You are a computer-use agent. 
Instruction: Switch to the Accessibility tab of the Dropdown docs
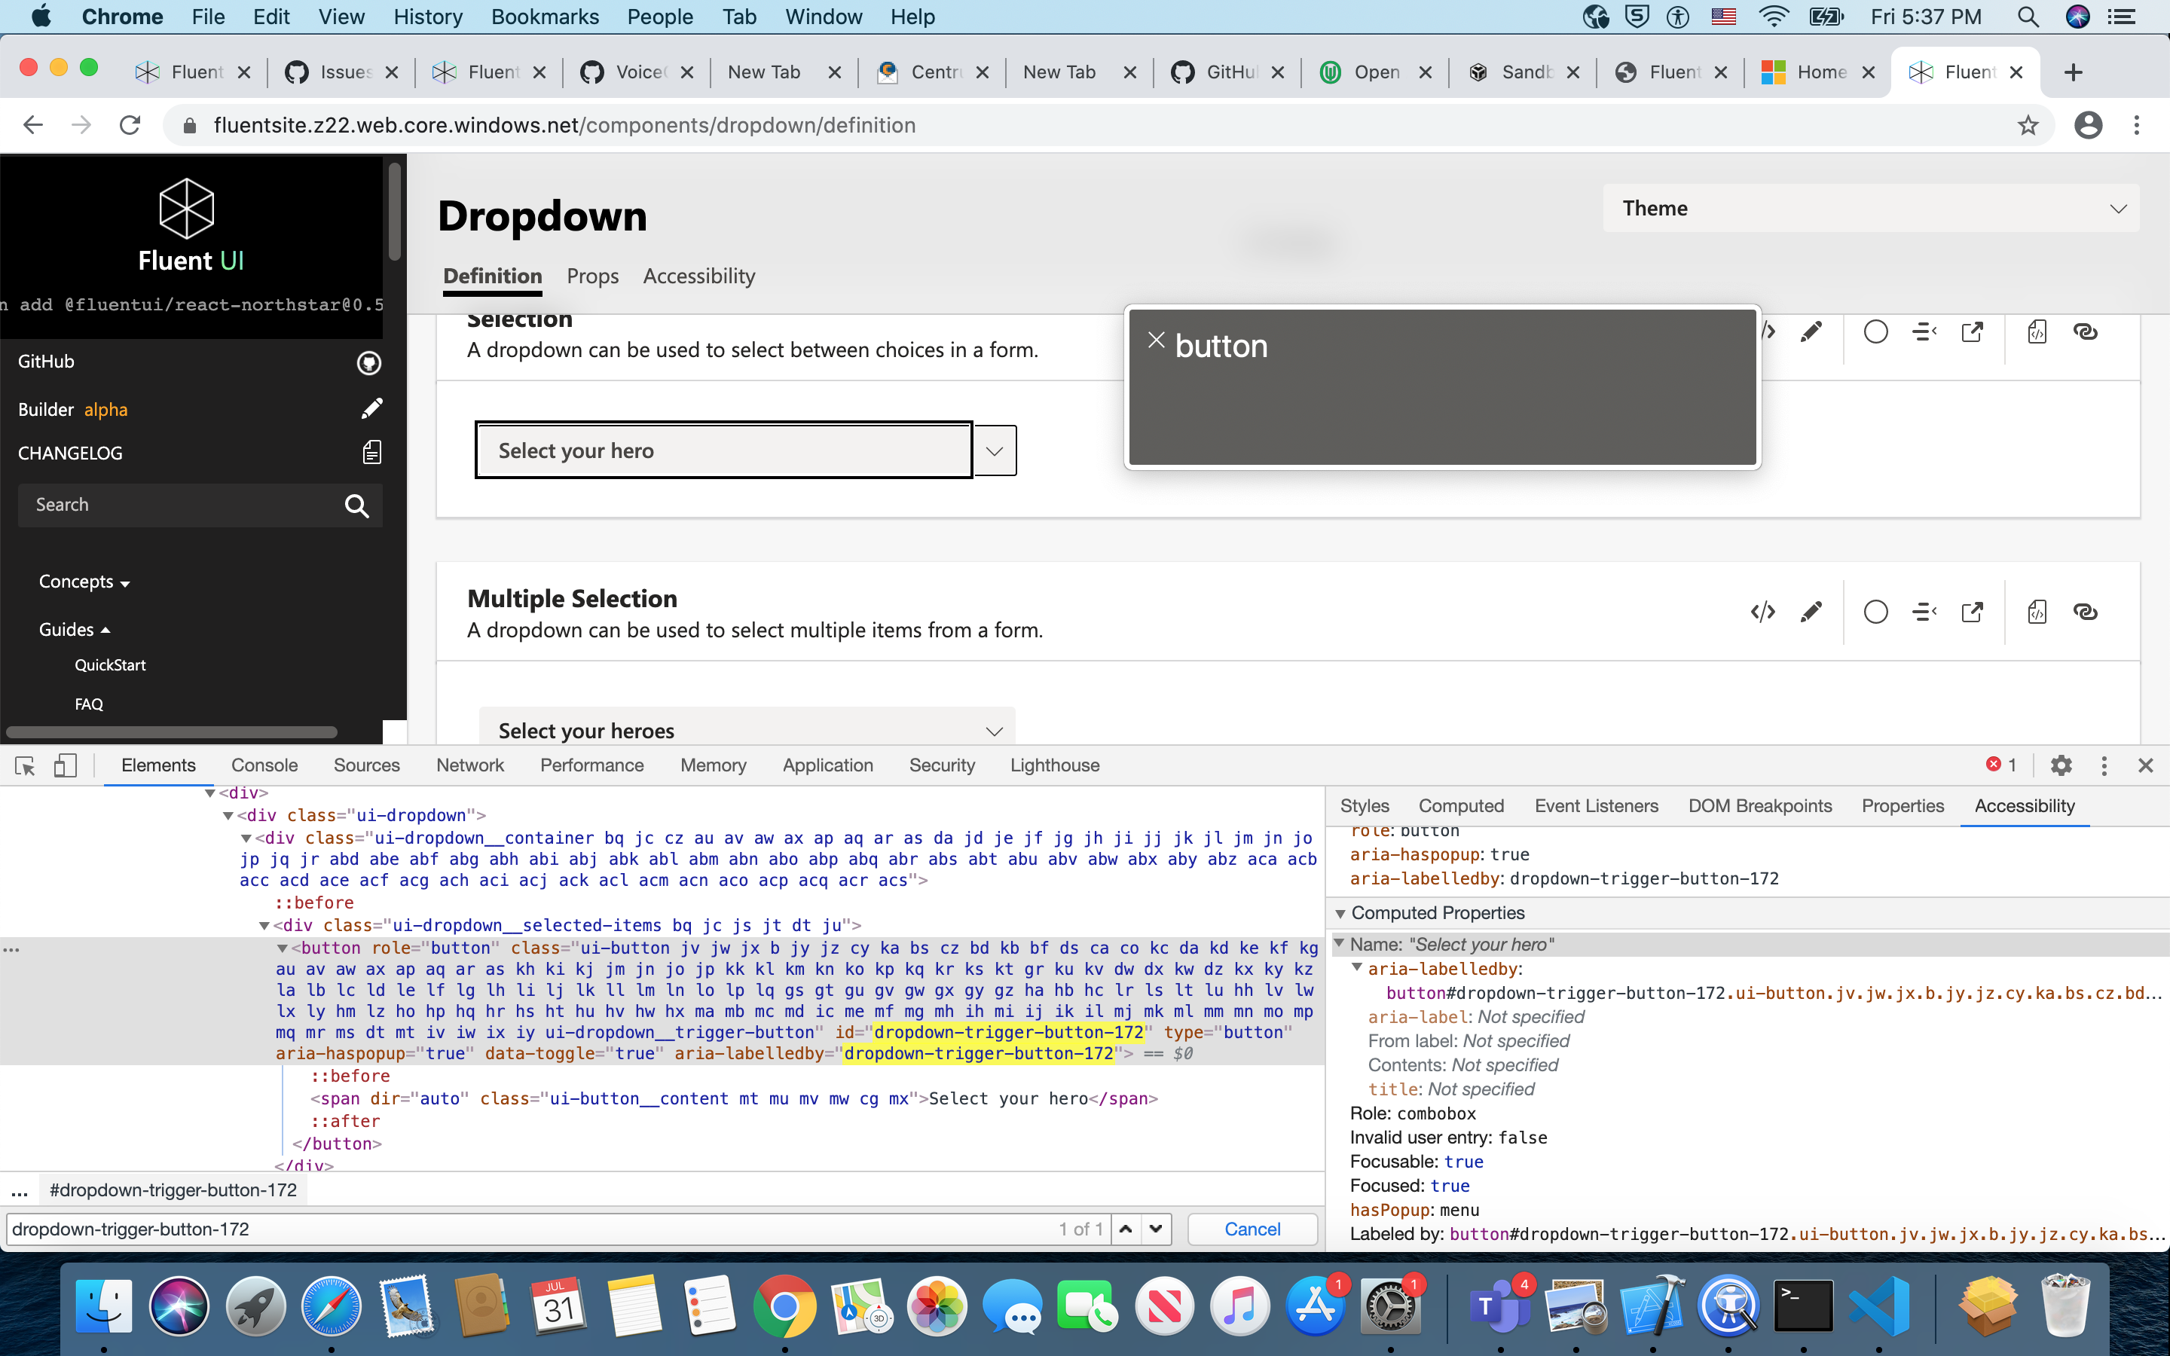pos(698,276)
